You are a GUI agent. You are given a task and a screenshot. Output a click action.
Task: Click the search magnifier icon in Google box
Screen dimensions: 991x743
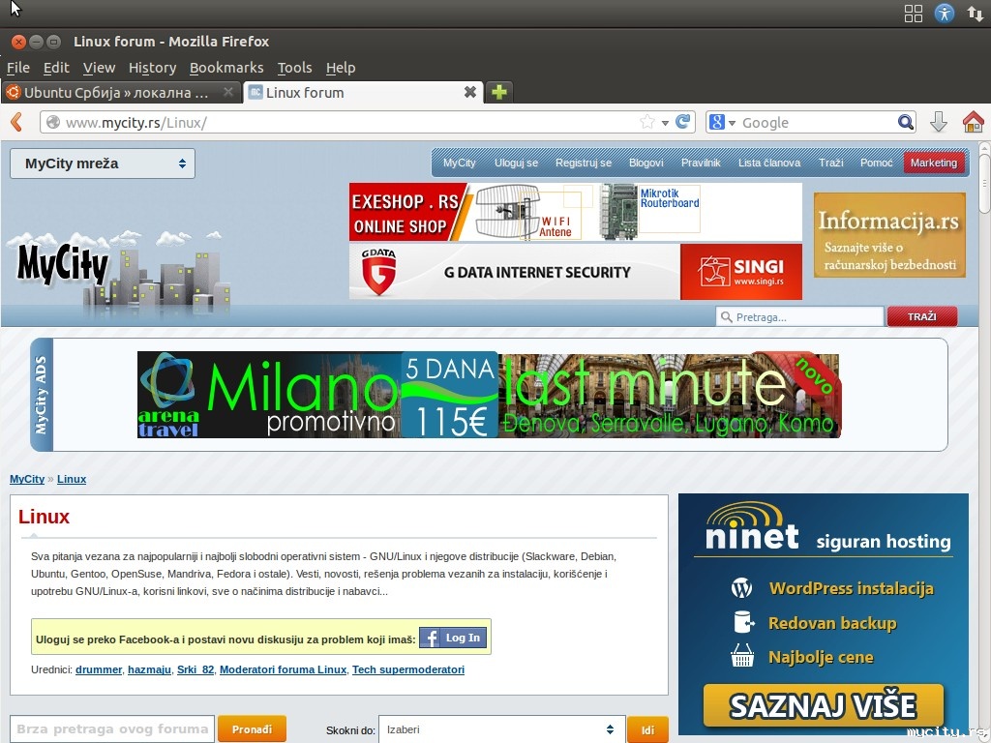point(906,122)
